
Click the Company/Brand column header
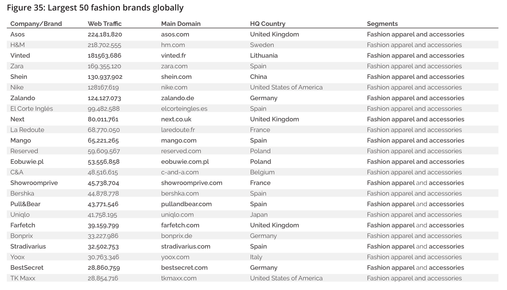tap(36, 24)
